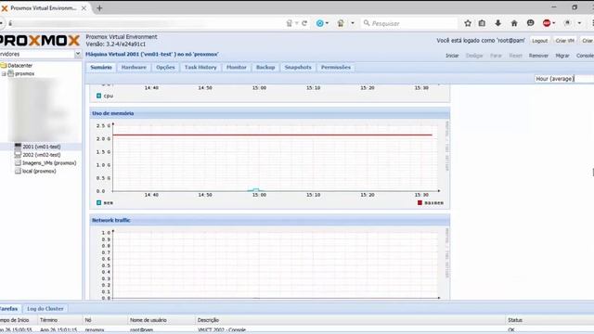Viewport: 594px width, 334px height.
Task: Click the Proxmox tab favicon
Action: pos(5,8)
